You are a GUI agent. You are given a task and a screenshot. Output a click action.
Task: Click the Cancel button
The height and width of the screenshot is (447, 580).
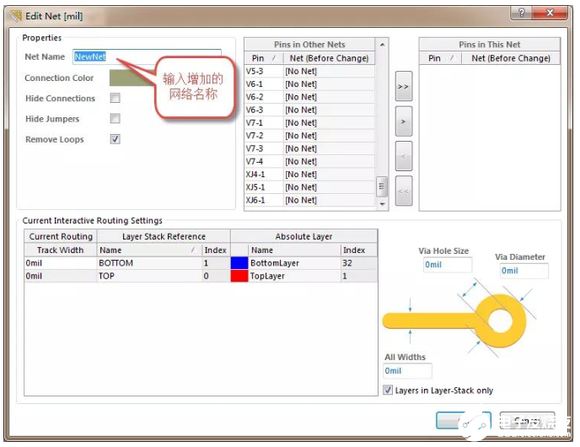point(527,421)
